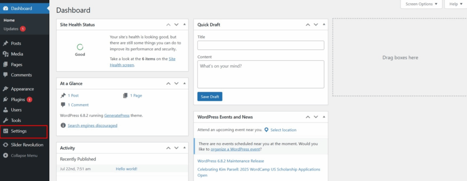Move Quick Draft box up

coord(308,25)
